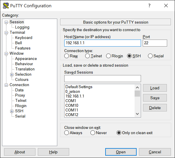Click the Saved Sessions name field

click(103, 79)
